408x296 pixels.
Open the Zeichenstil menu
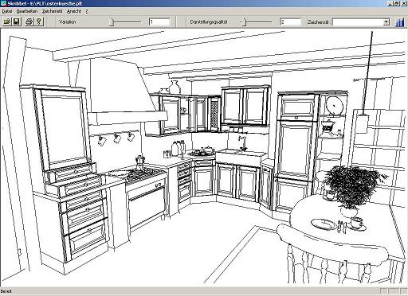(x=53, y=11)
